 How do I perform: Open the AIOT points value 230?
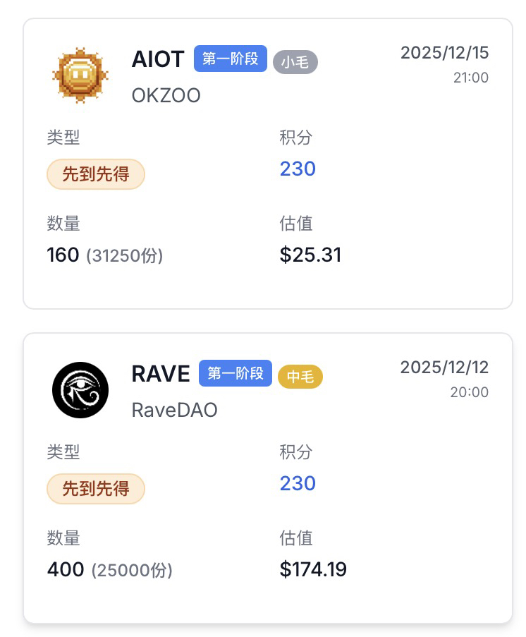(298, 169)
